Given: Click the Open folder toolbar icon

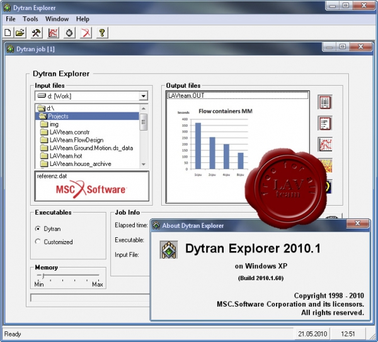Looking at the screenshot, I should 21,33.
